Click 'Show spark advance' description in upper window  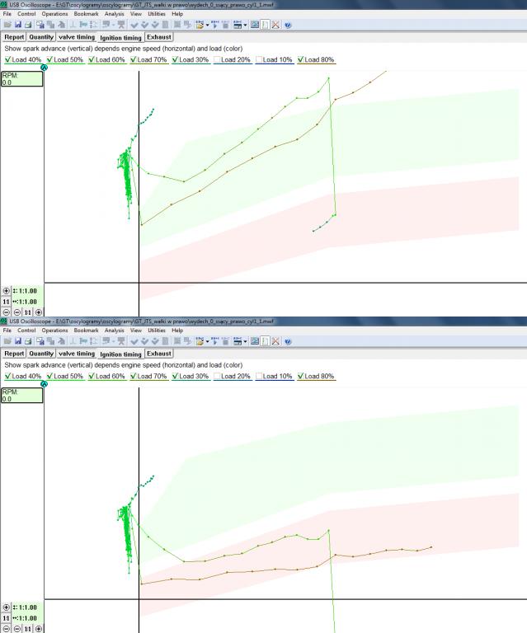124,49
